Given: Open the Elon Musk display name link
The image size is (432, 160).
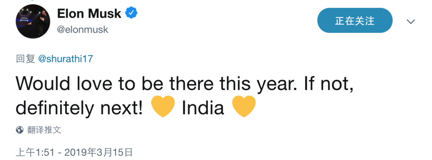Looking at the screenshot, I should click(89, 13).
